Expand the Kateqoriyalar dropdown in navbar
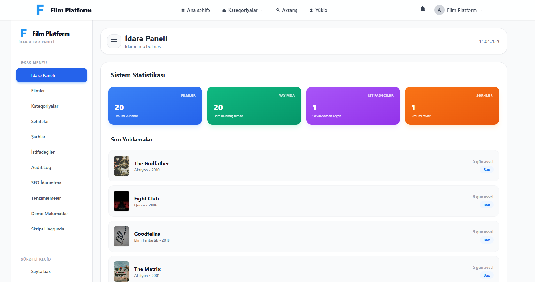Image resolution: width=535 pixels, height=282 pixels. point(243,10)
